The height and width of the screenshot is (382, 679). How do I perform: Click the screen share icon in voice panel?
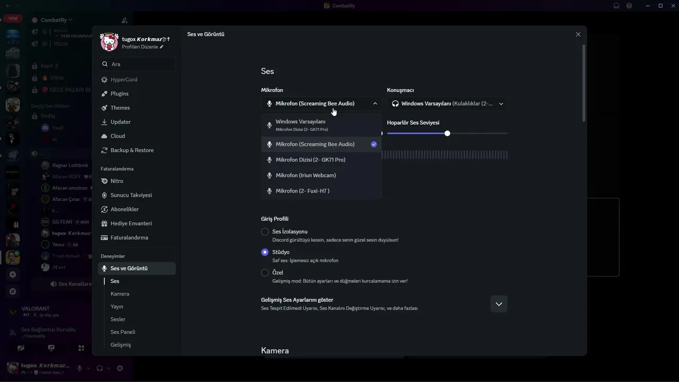pos(51,348)
